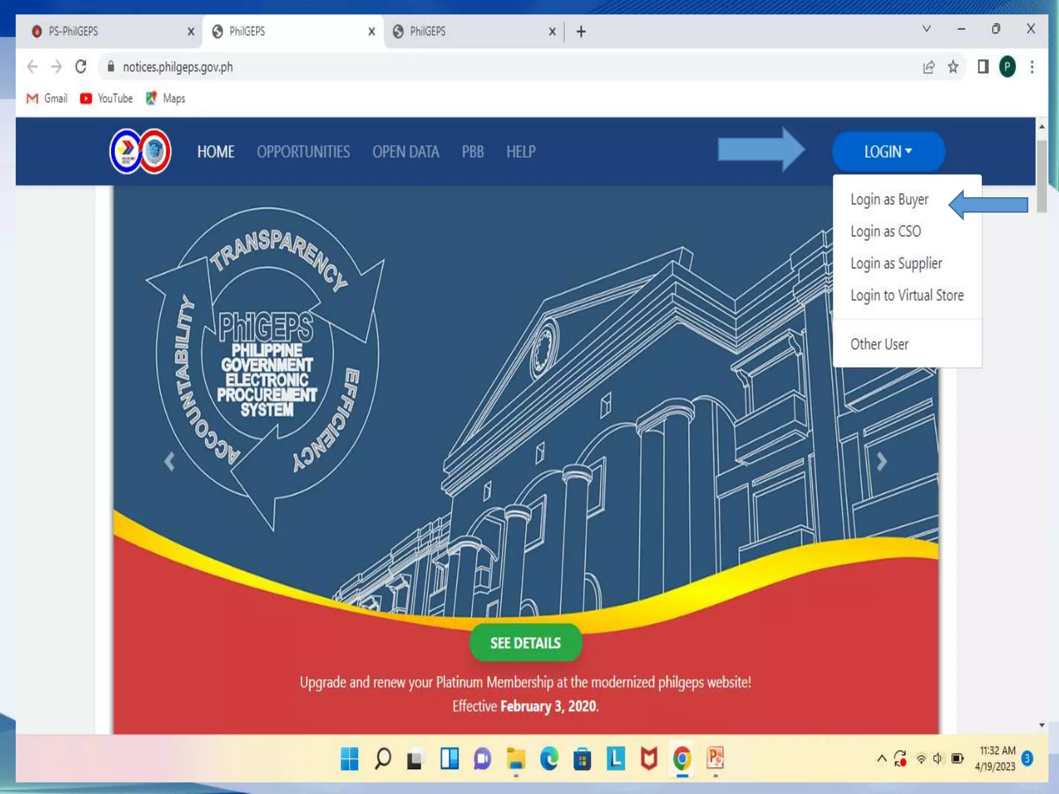Select Login as Buyer option
The image size is (1059, 794).
click(x=889, y=200)
